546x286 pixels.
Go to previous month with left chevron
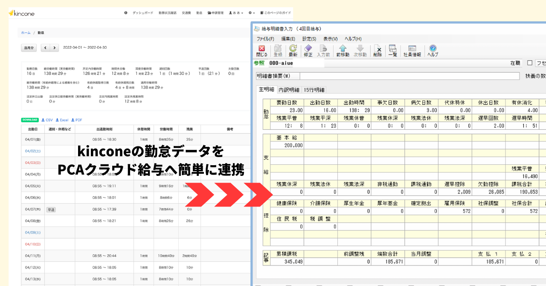46,47
